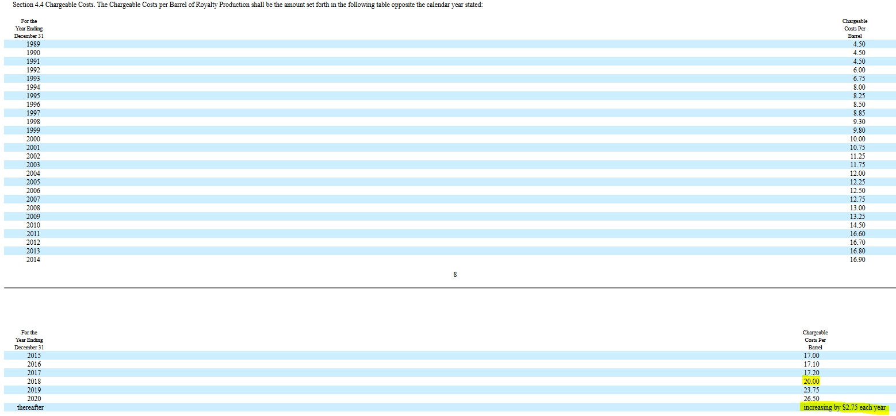Click the 13.25 cost value
896x416 pixels.
pos(857,216)
